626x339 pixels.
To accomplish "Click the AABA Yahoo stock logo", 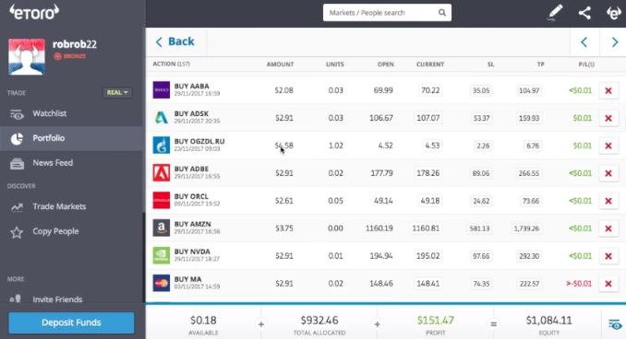I will click(x=162, y=90).
